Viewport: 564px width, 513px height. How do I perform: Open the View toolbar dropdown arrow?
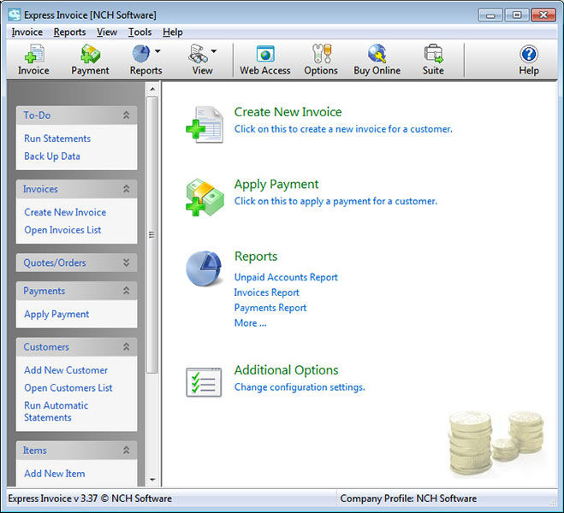click(214, 51)
